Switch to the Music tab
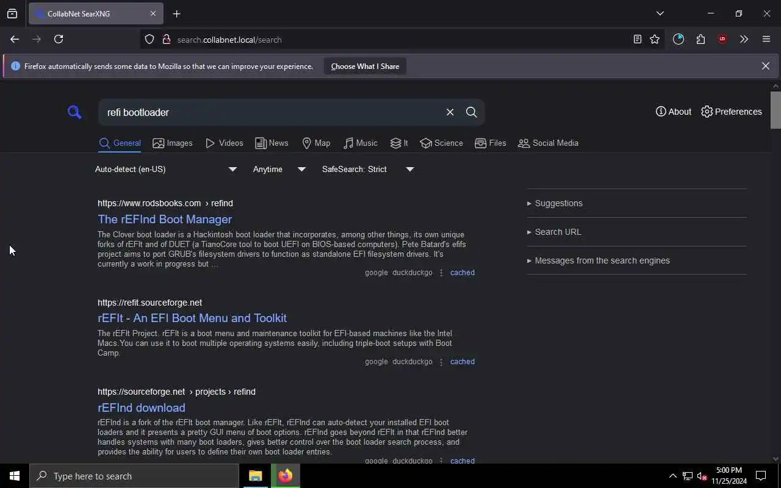 (x=360, y=143)
